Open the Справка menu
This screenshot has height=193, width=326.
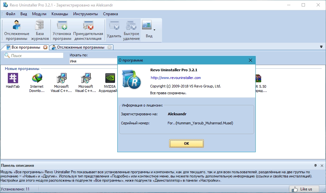[x=111, y=14]
